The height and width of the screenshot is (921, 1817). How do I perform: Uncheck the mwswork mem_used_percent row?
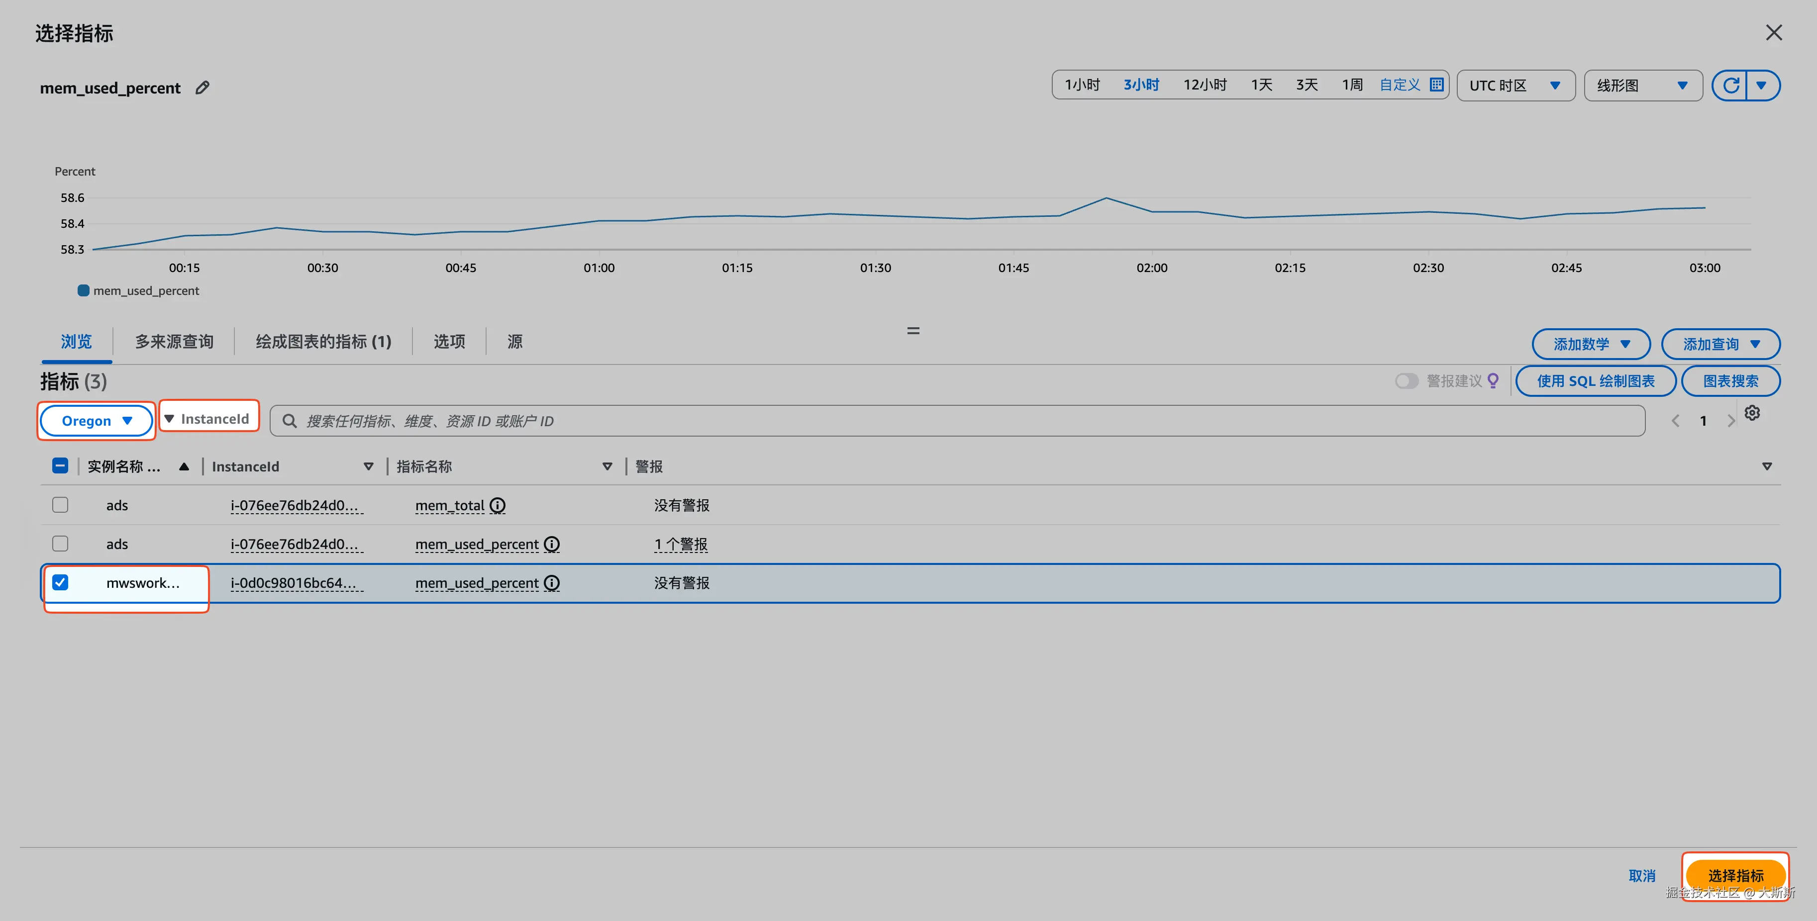coord(61,582)
